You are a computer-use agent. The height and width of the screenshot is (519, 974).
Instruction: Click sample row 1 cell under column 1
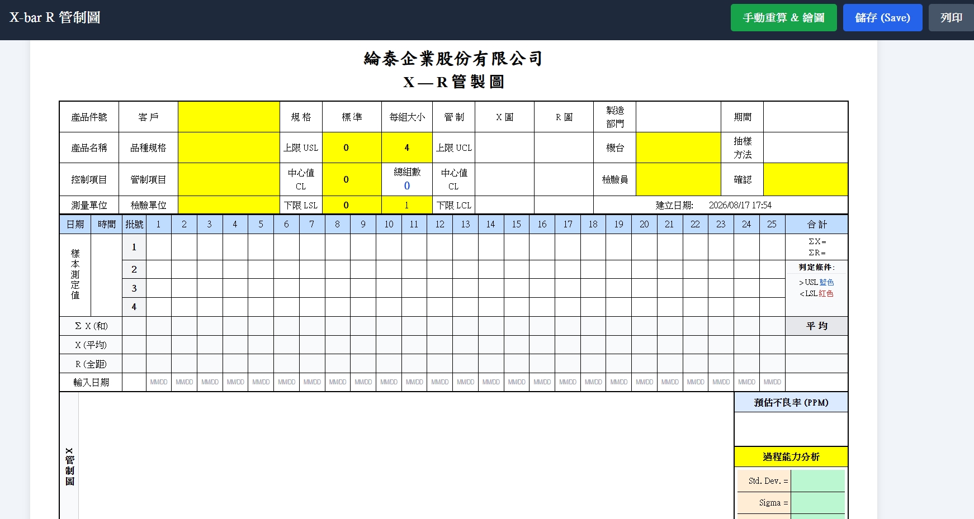159,247
